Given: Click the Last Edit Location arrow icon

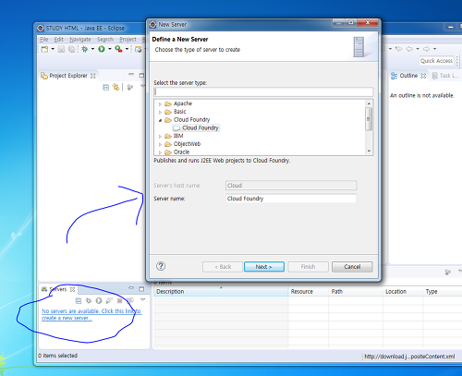Looking at the screenshot, I should tap(399, 49).
